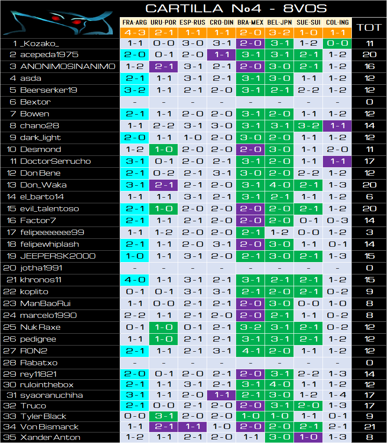Click Factor7's 0-3 COL-ING prediction
Image resolution: width=387 pixels, height=443 pixels.
[x=337, y=221]
